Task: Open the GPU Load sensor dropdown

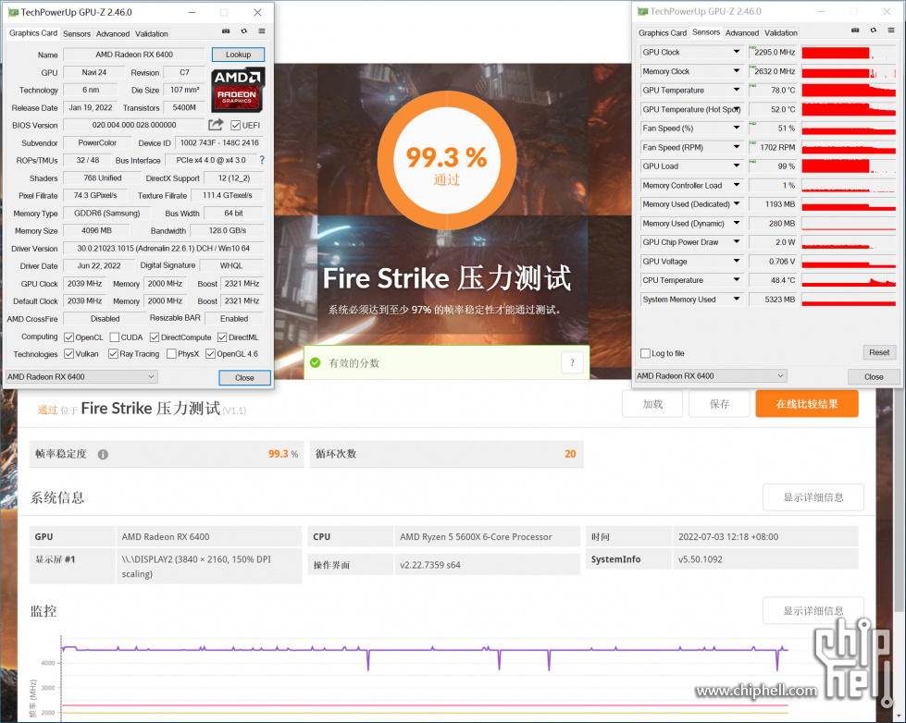Action: pyautogui.click(x=737, y=165)
